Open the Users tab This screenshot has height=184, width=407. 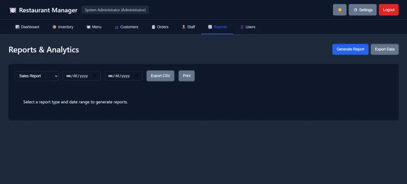point(247,27)
